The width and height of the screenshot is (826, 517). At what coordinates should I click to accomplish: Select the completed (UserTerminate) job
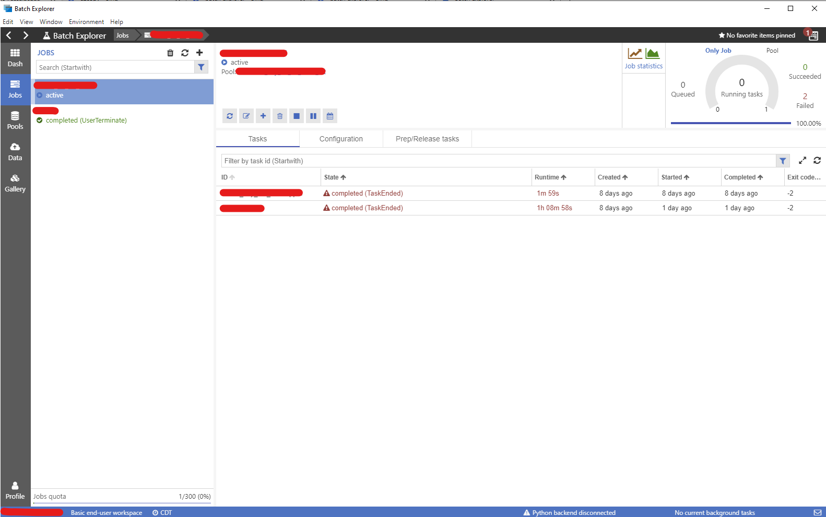(122, 116)
